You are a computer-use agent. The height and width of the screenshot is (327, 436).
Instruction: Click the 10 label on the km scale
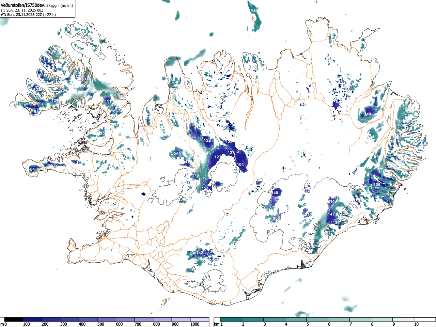416,324
